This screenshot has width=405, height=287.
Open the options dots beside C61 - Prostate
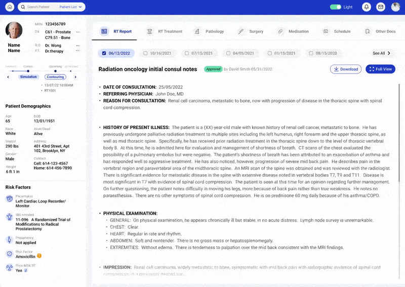pos(78,32)
